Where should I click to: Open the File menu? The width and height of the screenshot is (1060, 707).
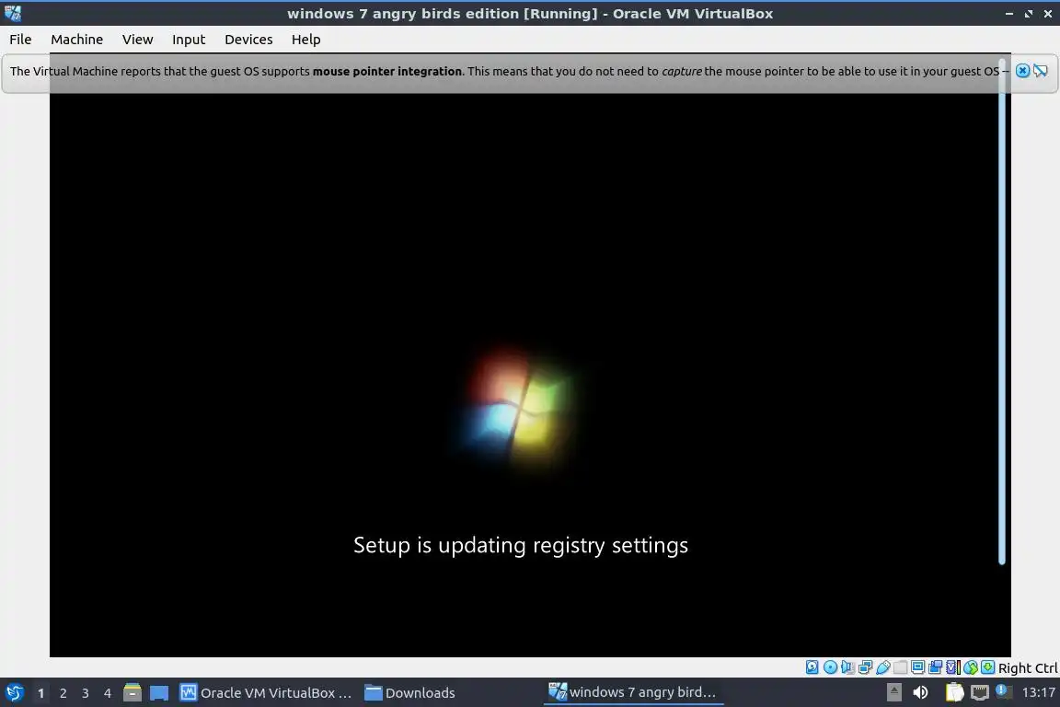[20, 40]
